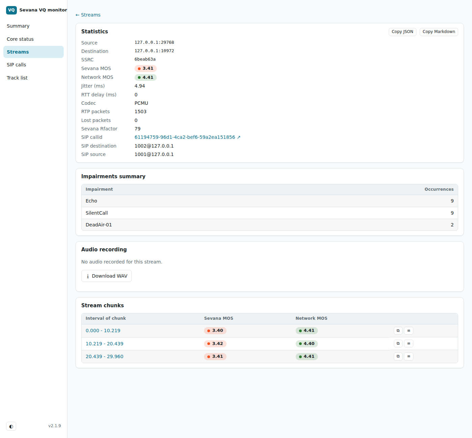
Task: Click Echo impairment row
Action: [x=270, y=201]
